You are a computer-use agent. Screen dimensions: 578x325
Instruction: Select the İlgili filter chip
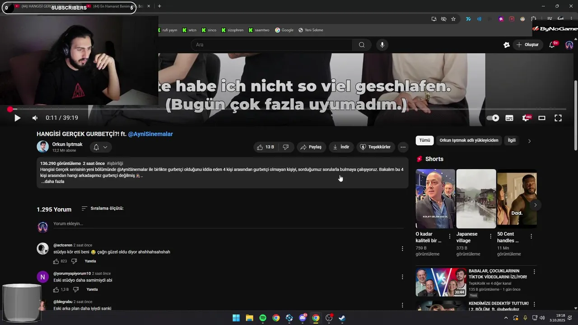click(512, 140)
